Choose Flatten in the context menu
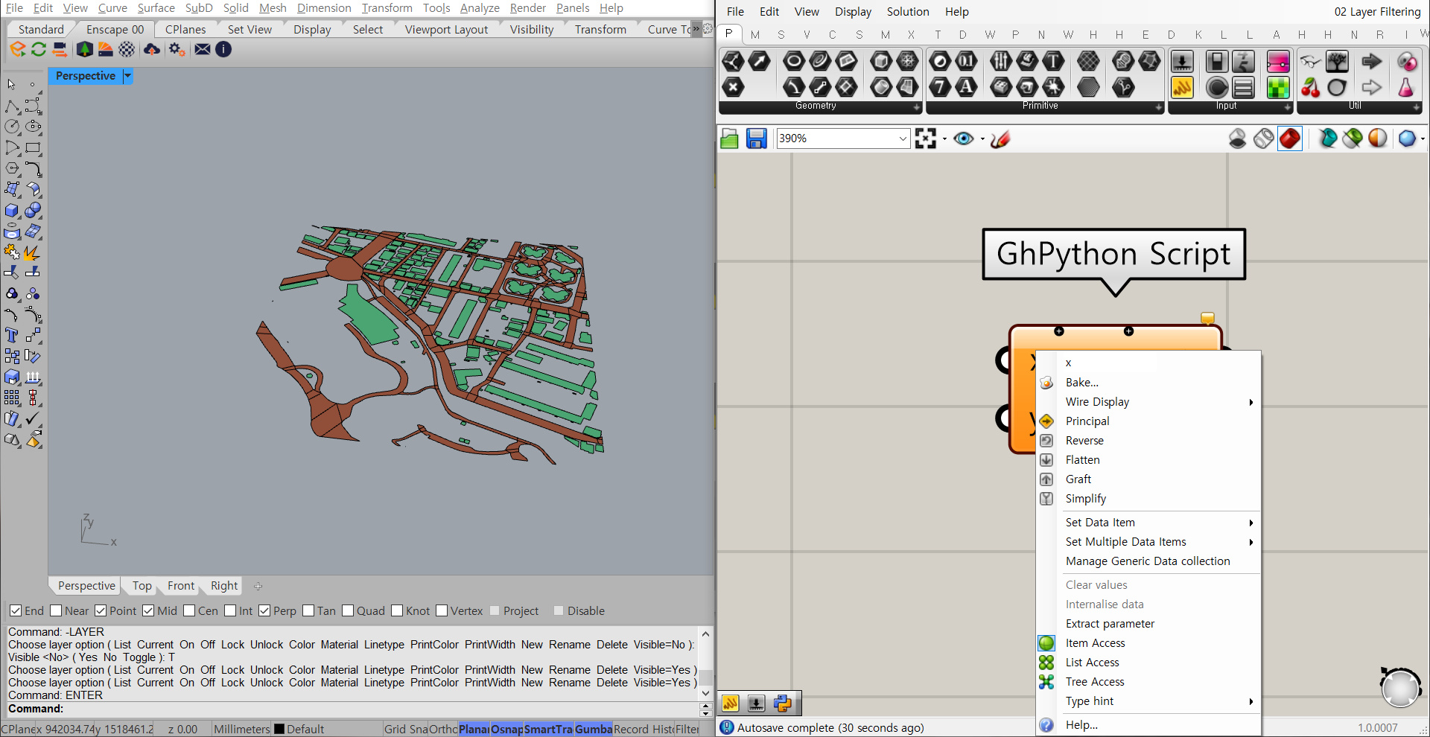Screen dimensions: 1430x737 click(x=1082, y=460)
